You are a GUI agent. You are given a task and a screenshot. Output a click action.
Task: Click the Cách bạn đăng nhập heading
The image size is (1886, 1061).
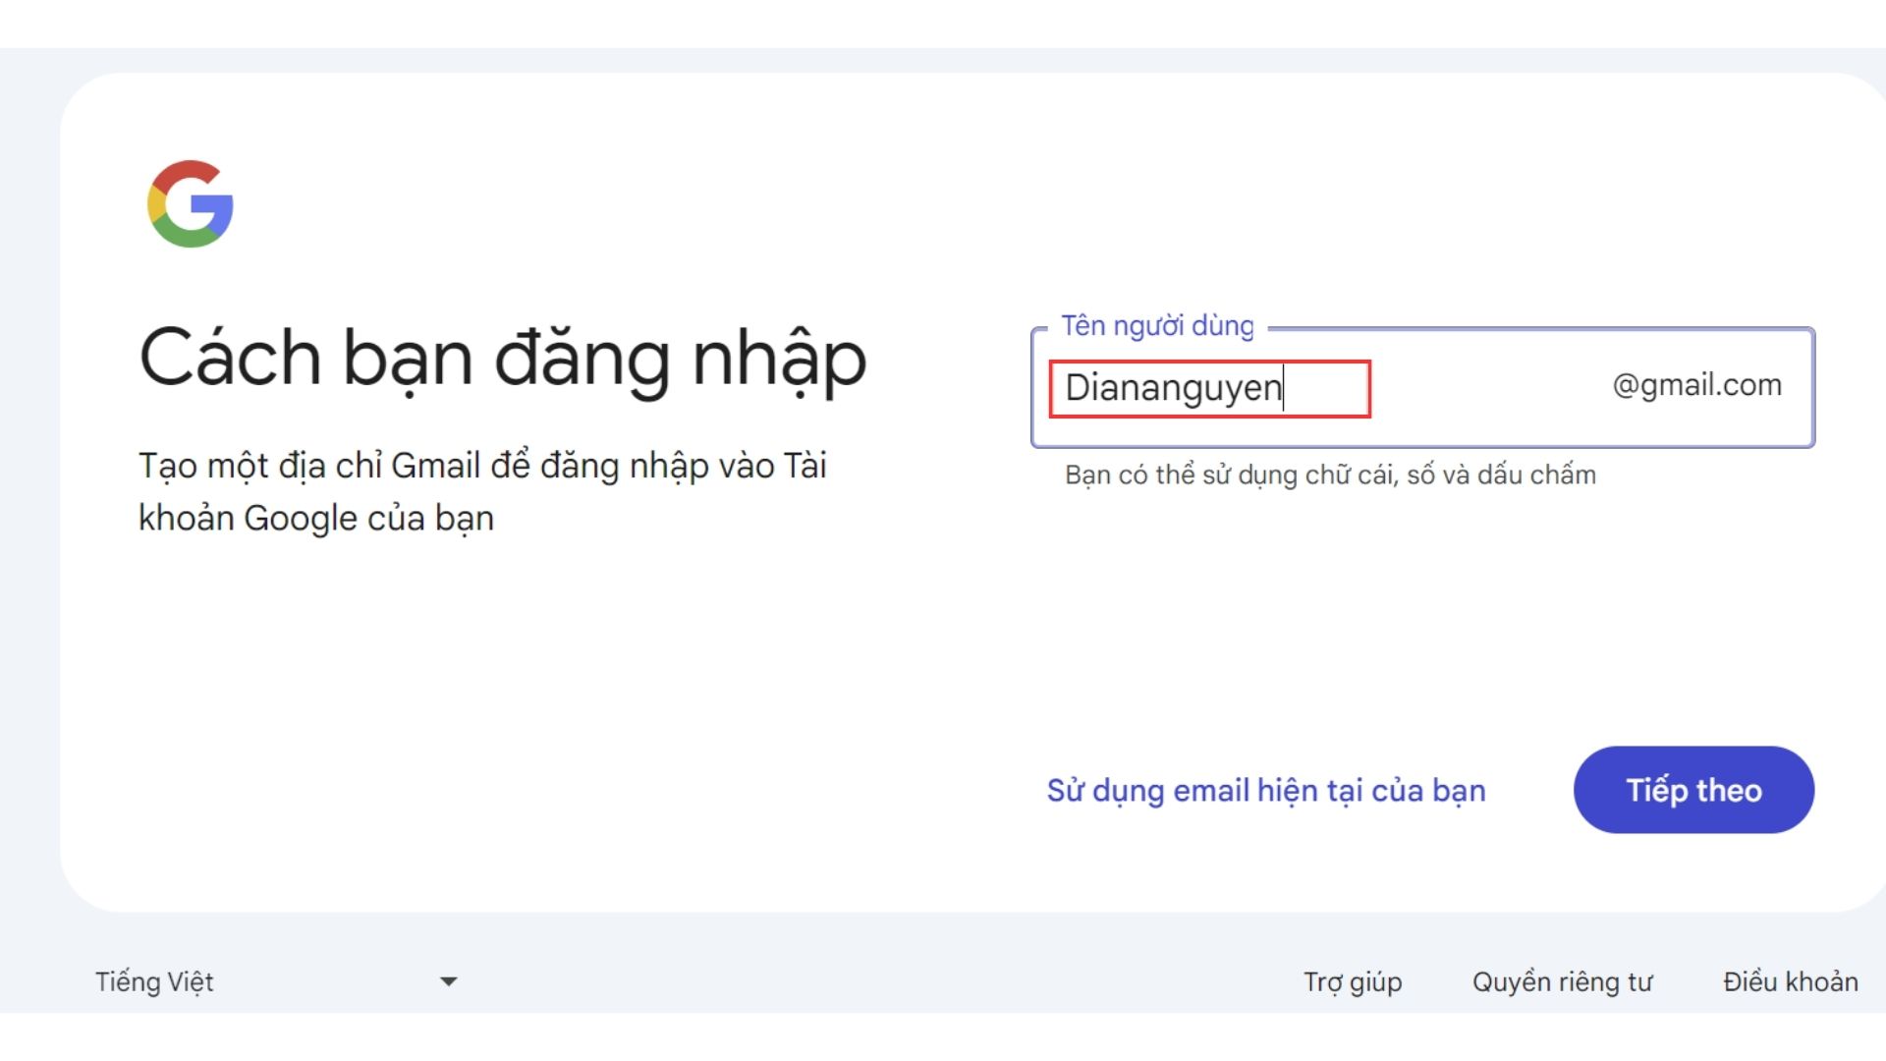coord(503,360)
